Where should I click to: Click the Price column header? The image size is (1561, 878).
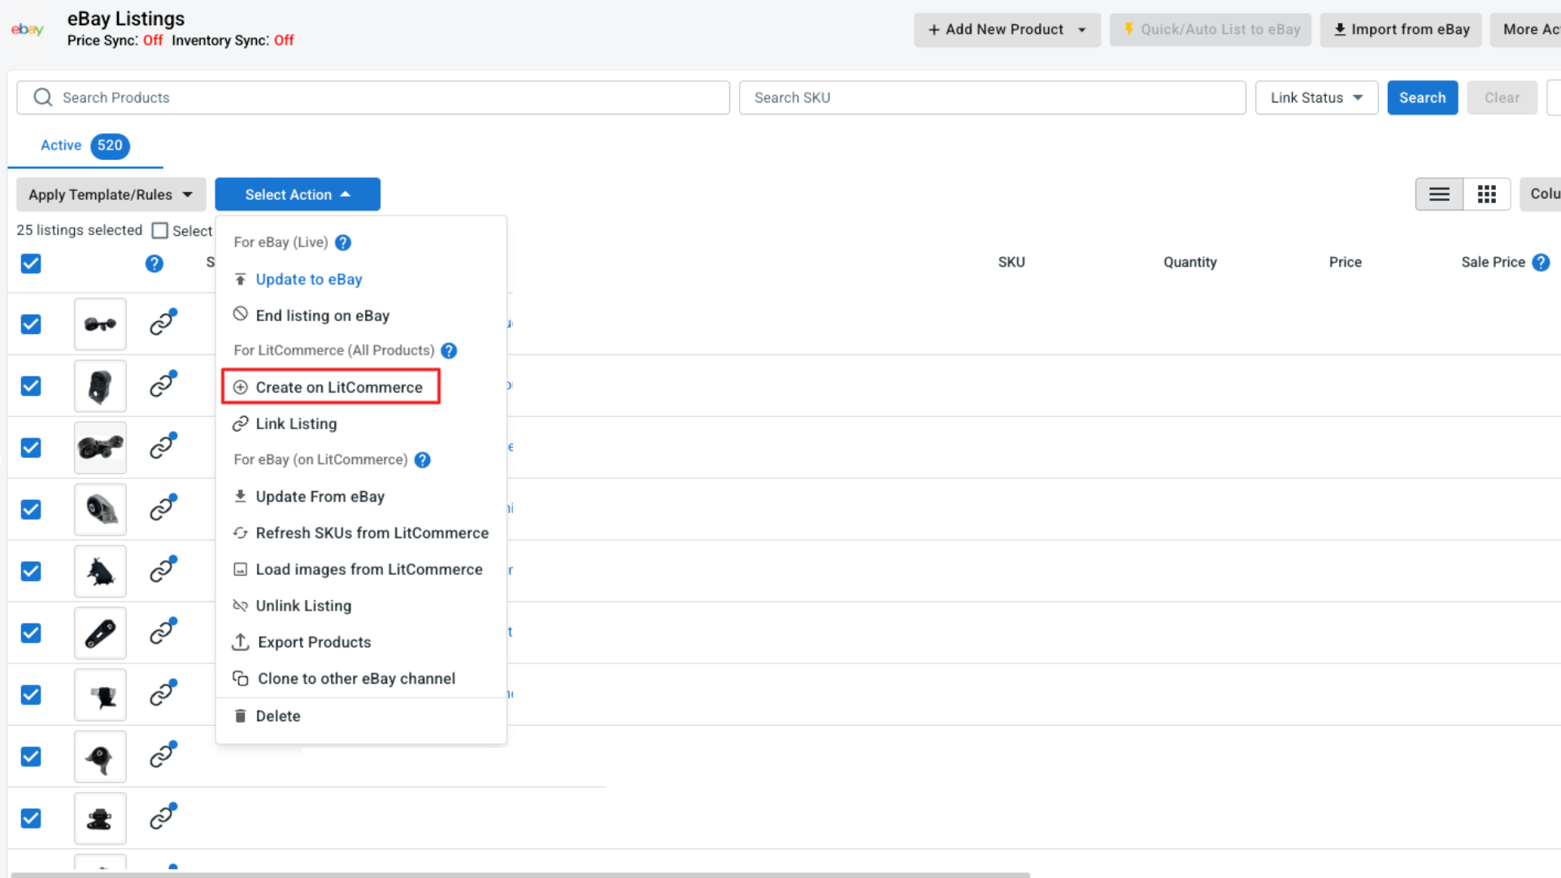(1345, 262)
